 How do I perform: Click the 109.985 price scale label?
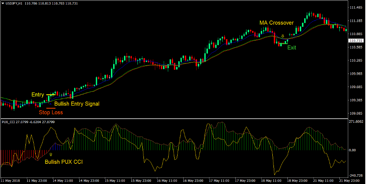(356, 74)
